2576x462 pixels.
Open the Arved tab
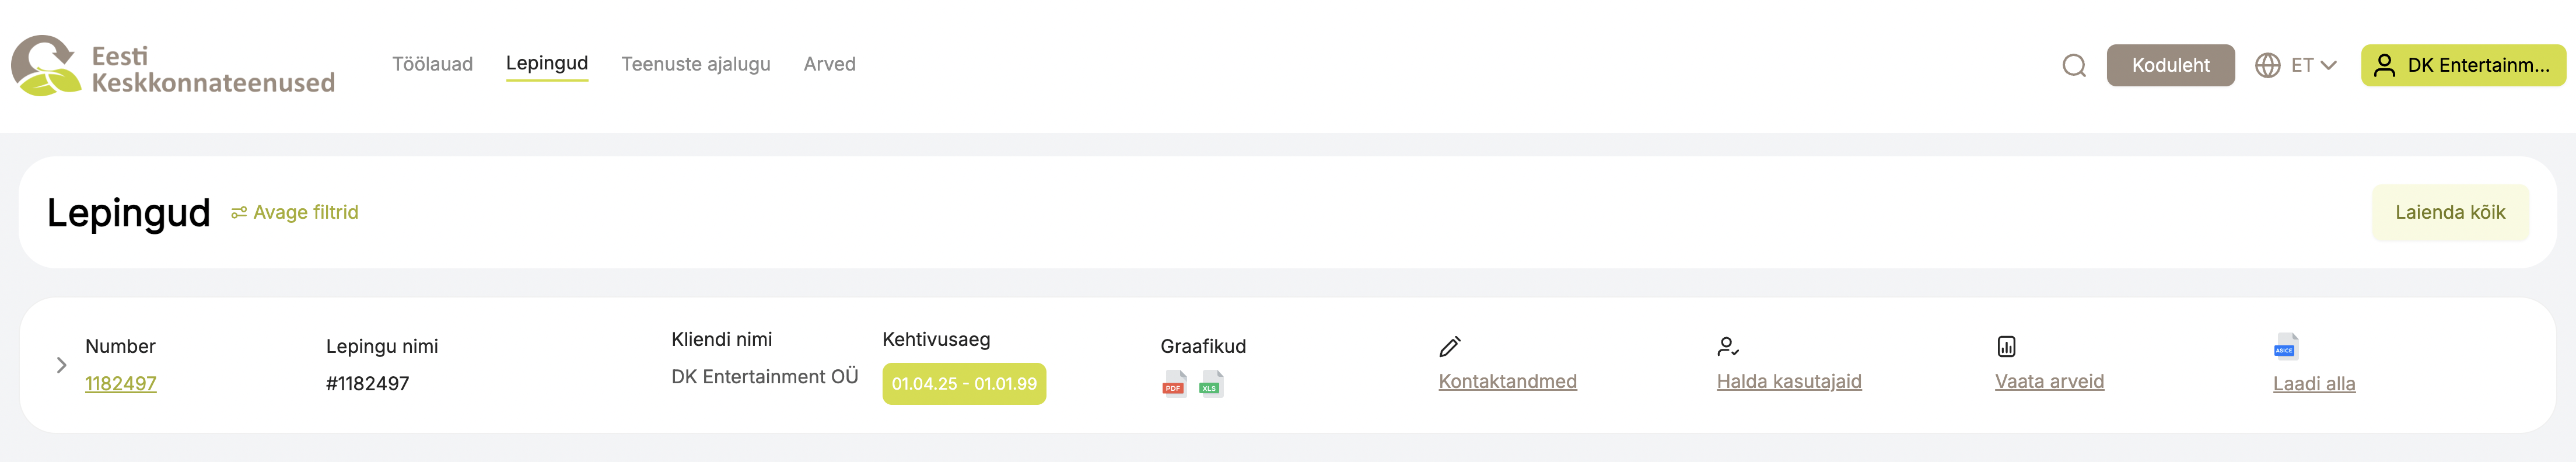829,65
